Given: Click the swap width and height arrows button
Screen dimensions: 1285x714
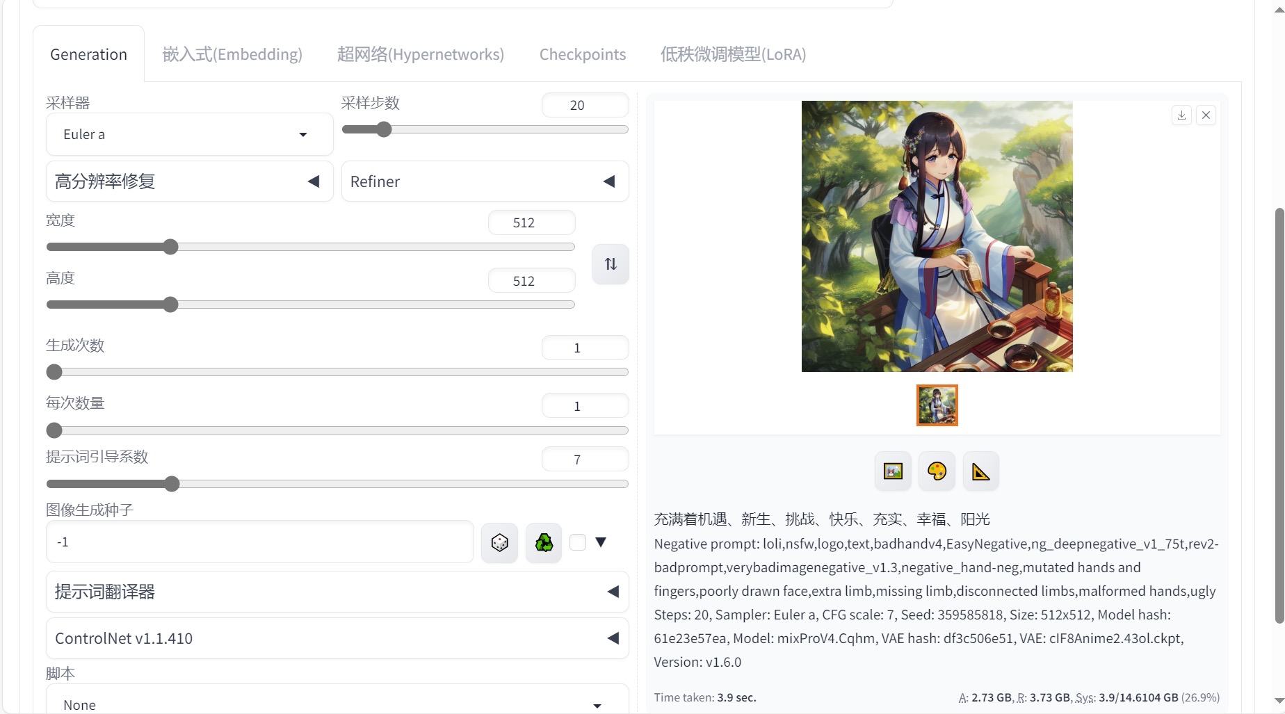Looking at the screenshot, I should click(611, 263).
